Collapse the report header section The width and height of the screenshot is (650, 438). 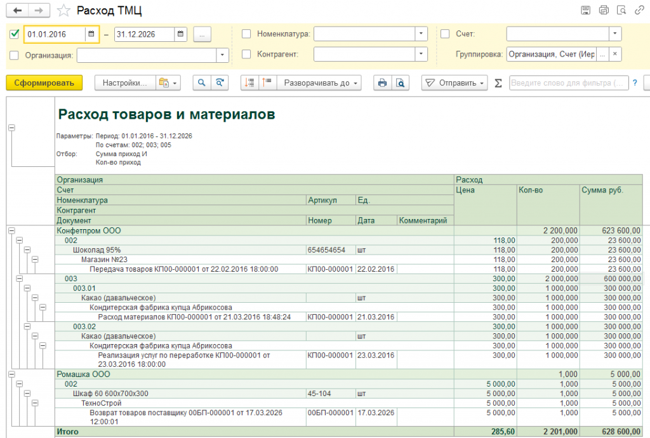pyautogui.click(x=11, y=128)
